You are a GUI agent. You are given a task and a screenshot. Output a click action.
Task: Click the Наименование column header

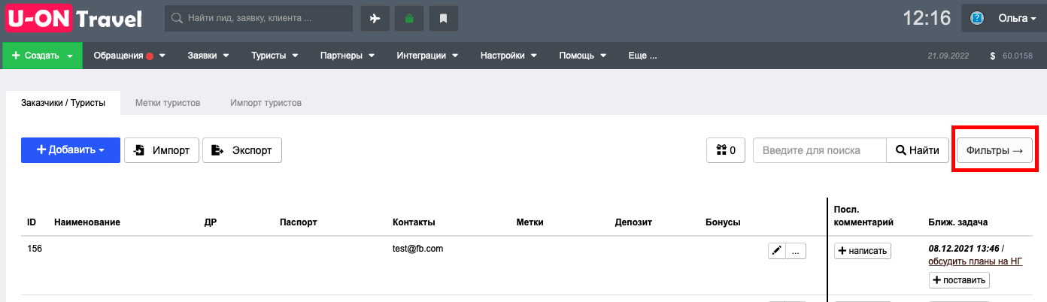click(87, 222)
